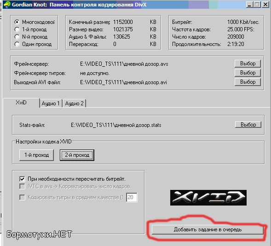
Task: Uncheck При необходимости пересчитать битрейт checkbox
Action: (22, 179)
